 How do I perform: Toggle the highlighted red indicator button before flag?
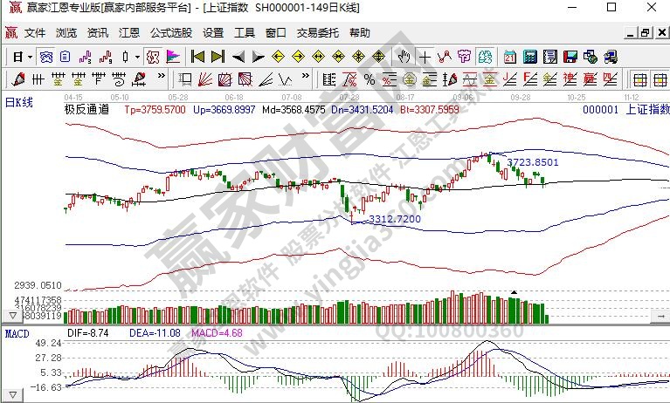[x=152, y=57]
